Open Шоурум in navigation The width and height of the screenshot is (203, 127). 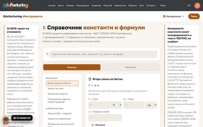click(70, 5)
